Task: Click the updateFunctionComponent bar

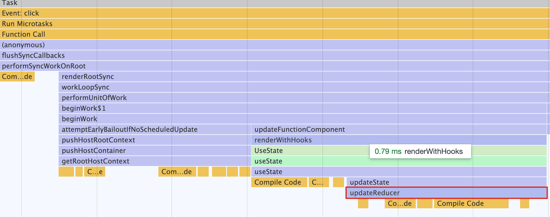Action: tap(399, 129)
